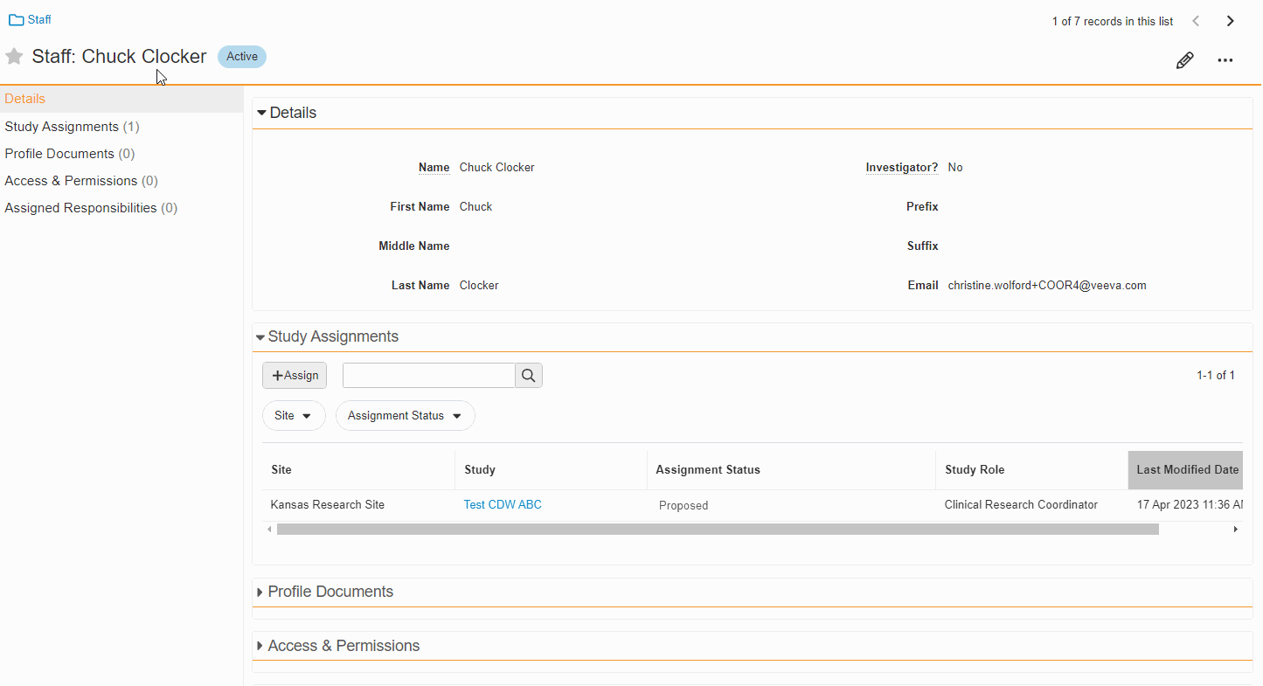Open the Test CDW ABC study link
Screen dimensions: 1263x686
tap(503, 505)
